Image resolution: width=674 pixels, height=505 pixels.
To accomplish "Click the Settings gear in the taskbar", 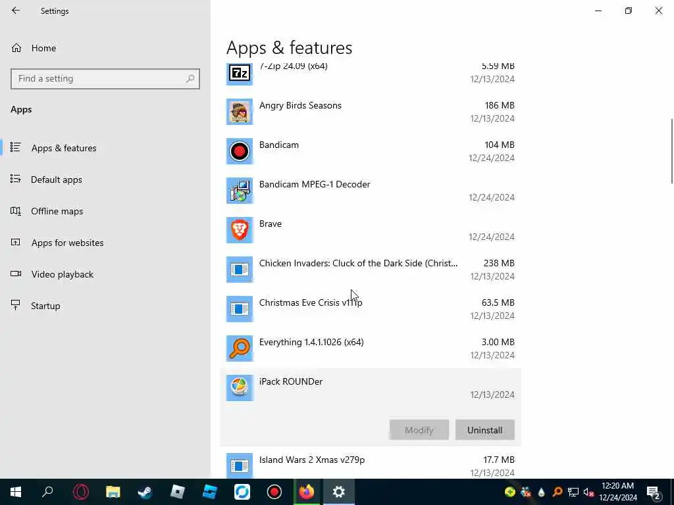I will coord(339,492).
